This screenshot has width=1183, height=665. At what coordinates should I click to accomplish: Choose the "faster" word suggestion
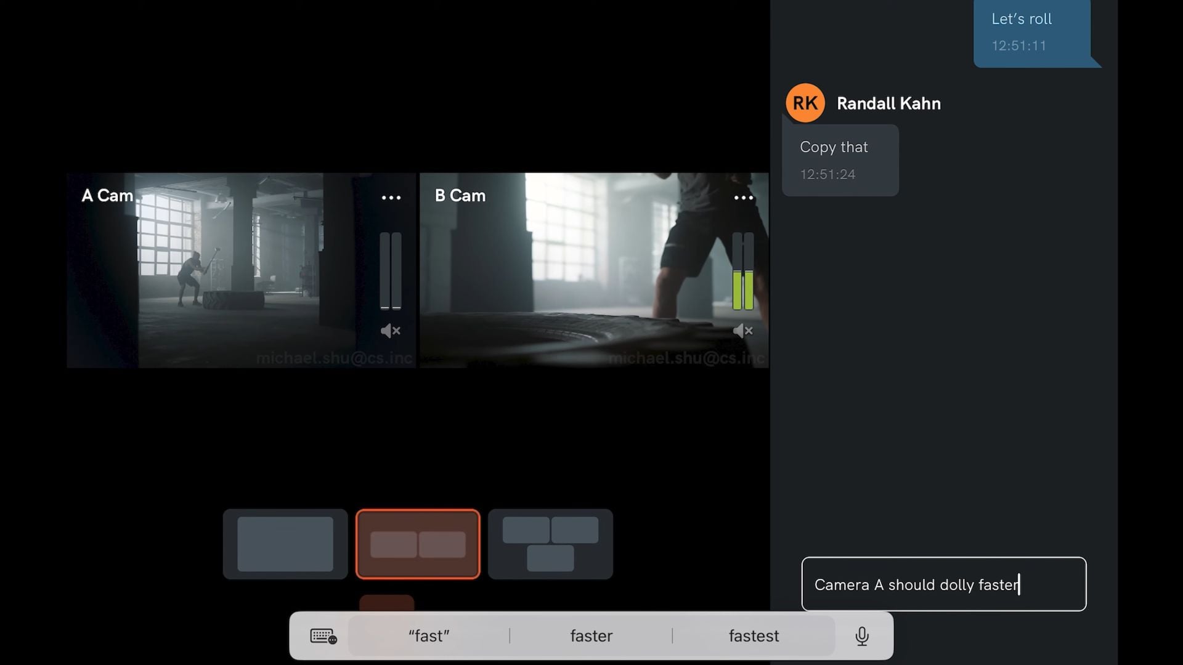click(591, 636)
